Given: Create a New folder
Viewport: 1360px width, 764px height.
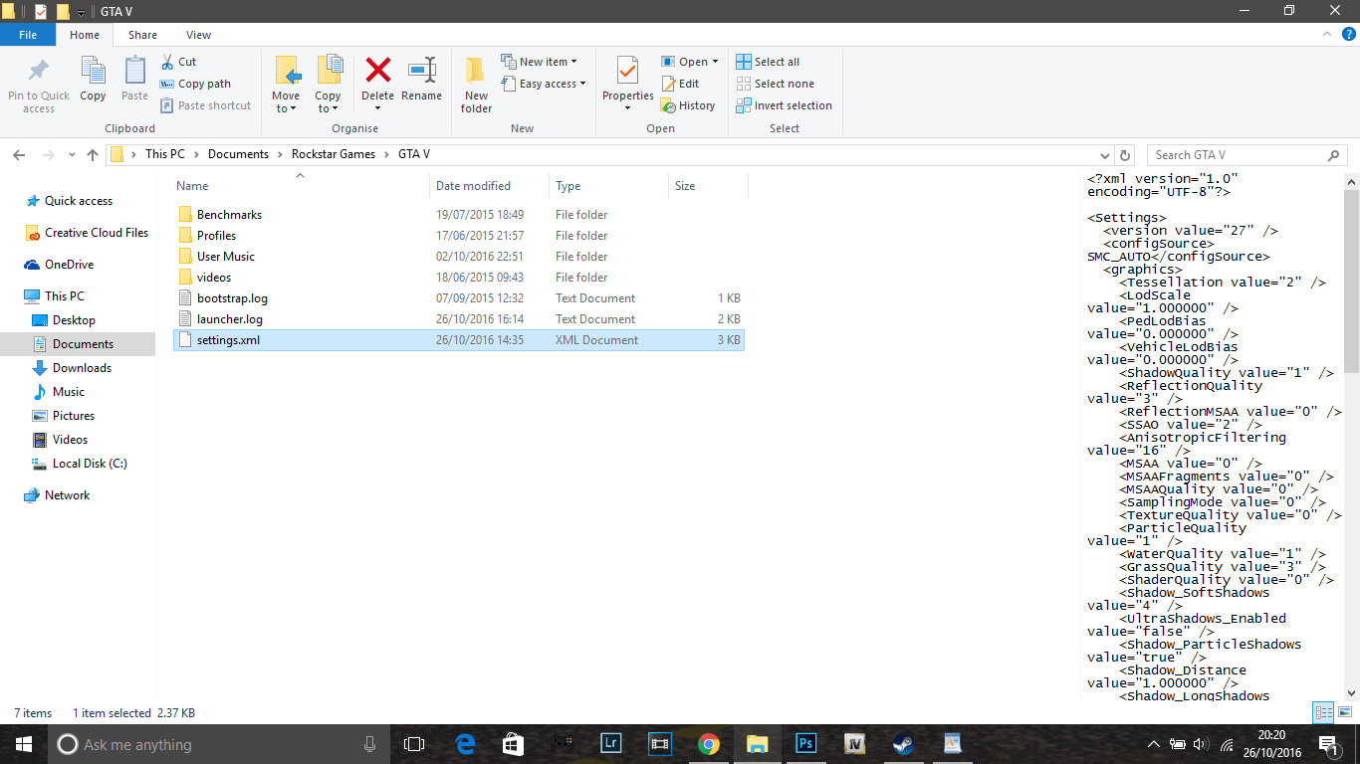Looking at the screenshot, I should pos(476,85).
